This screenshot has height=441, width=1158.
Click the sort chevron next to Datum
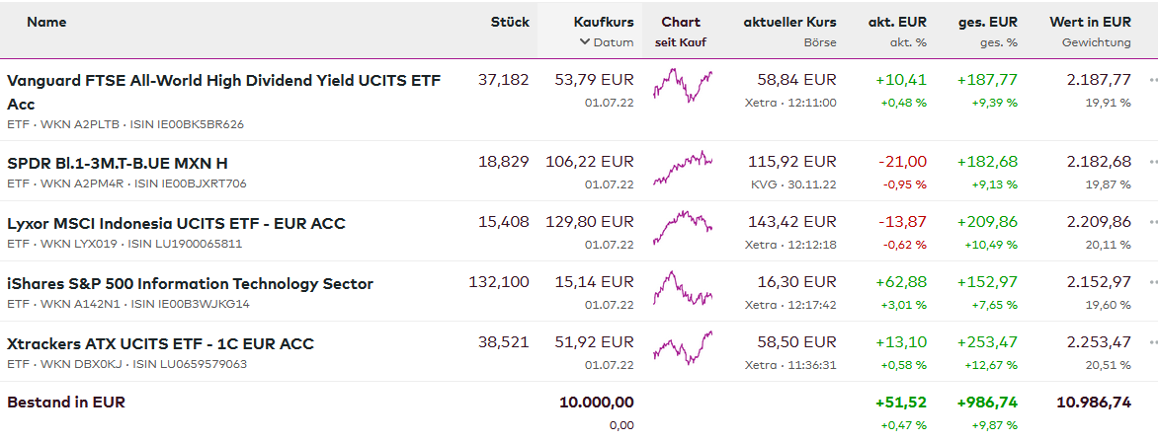(585, 42)
